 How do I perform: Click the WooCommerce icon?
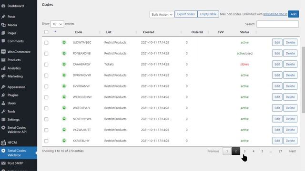tap(3, 52)
